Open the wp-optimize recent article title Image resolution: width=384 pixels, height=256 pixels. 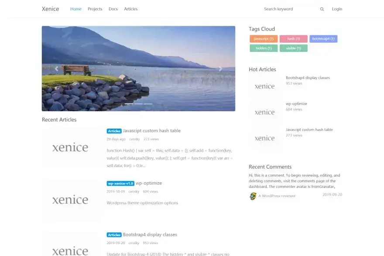pos(149,183)
